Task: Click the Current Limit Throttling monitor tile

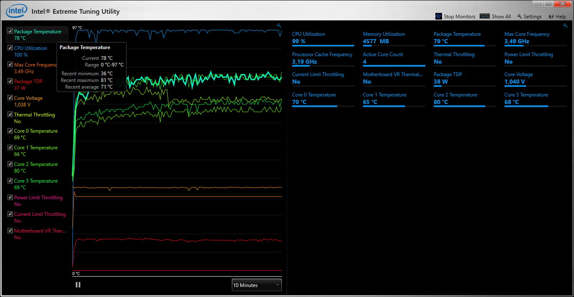Action: pyautogui.click(x=323, y=79)
